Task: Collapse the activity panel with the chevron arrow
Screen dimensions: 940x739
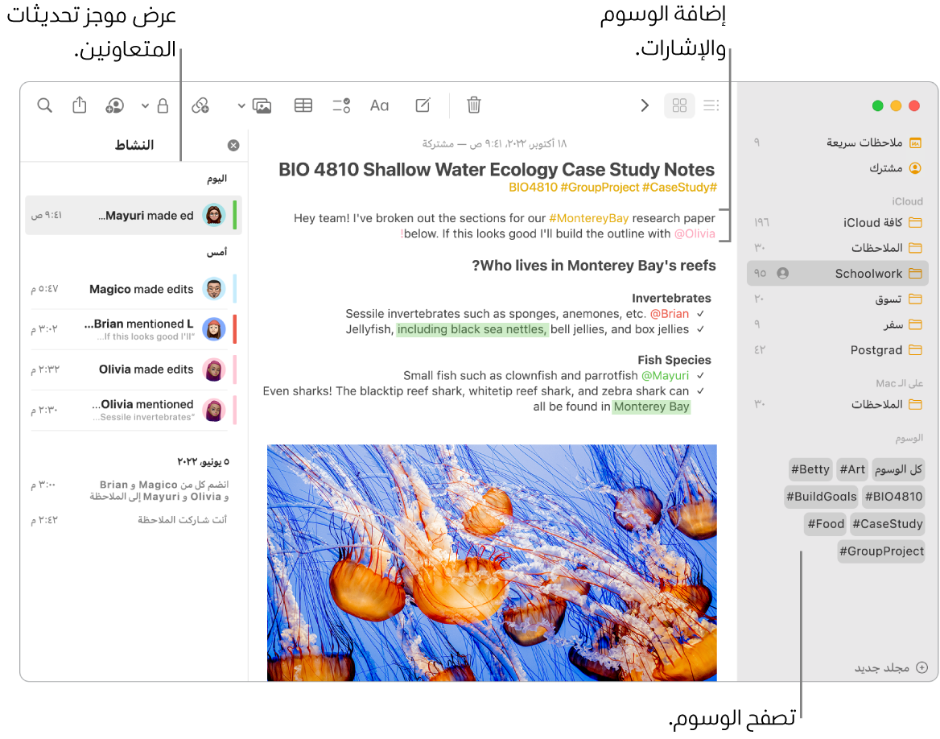Action: (645, 105)
